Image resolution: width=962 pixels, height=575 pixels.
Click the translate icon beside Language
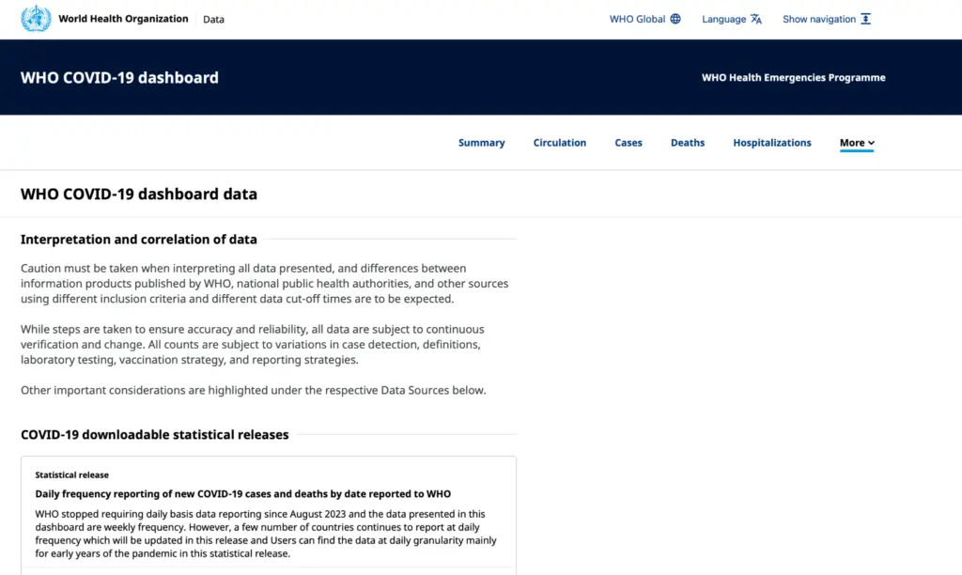point(756,19)
